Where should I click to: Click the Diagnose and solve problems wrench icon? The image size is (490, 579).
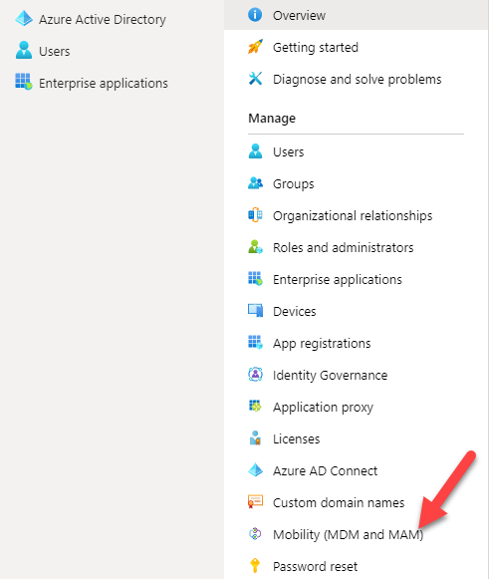click(x=255, y=79)
